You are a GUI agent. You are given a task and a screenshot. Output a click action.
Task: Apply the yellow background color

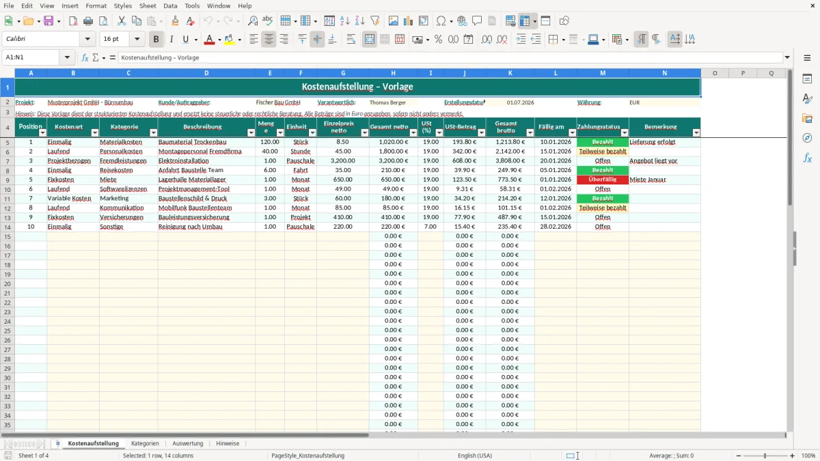(x=230, y=40)
